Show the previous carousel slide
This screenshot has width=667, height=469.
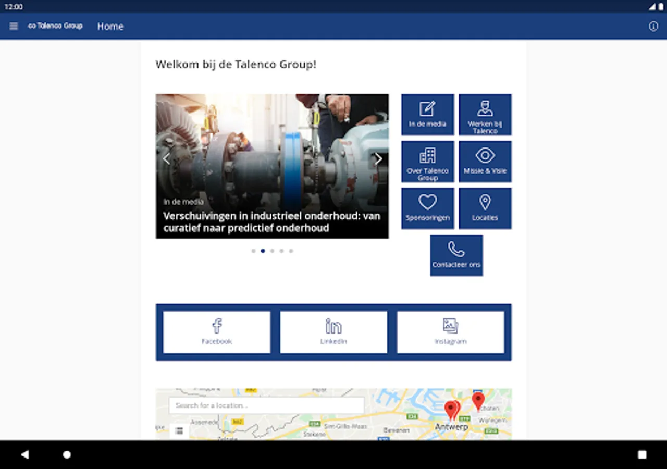[166, 159]
